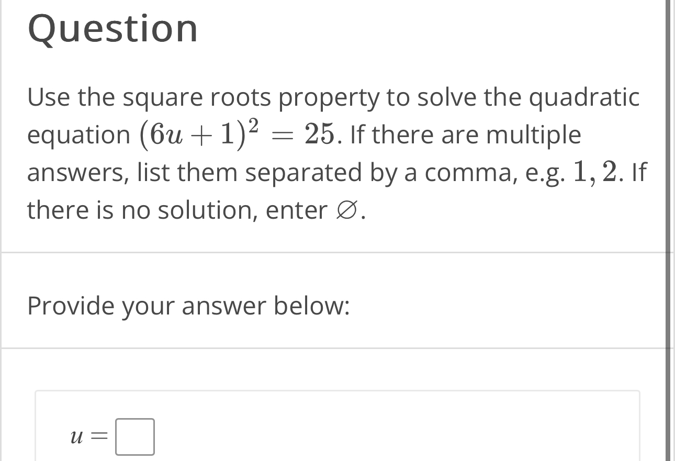The width and height of the screenshot is (675, 461).
Task: Click the Question heading
Action: tap(113, 29)
